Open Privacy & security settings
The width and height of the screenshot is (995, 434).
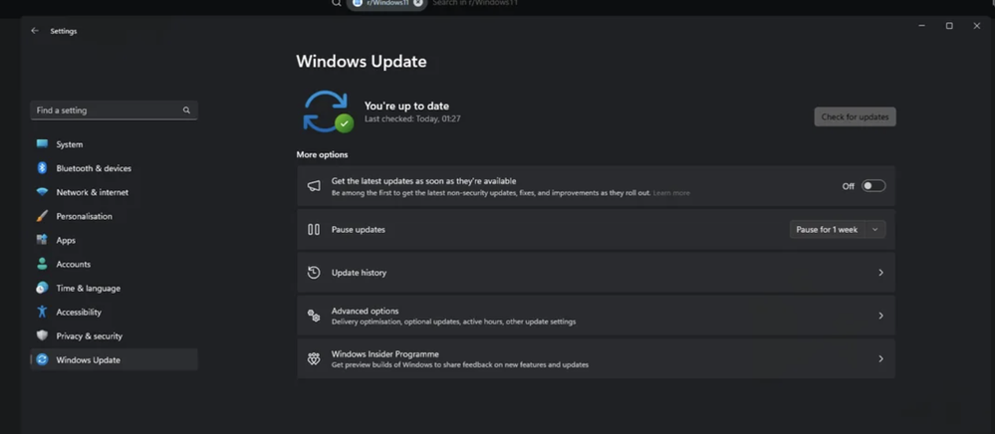(x=114, y=335)
